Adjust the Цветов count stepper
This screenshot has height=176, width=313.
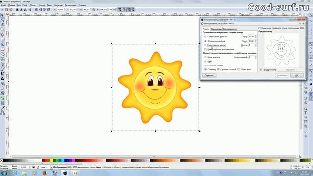pos(256,45)
